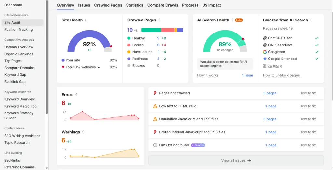Click the sidebar scroll down arrow
This screenshot has height=170, width=333.
click(47, 168)
